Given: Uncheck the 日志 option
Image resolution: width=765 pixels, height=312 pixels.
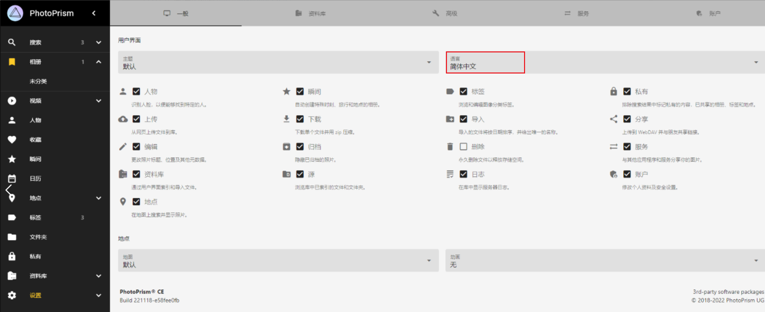Looking at the screenshot, I should [463, 174].
